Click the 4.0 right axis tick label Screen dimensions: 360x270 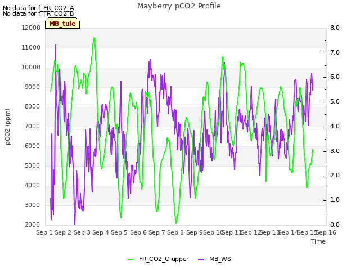point(335,126)
